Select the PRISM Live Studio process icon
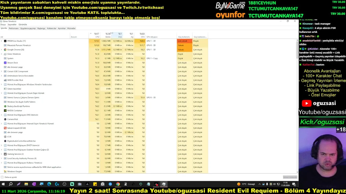 coord(5,41)
